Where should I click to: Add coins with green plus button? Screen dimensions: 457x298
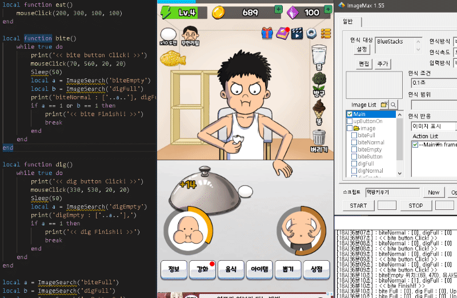click(278, 10)
